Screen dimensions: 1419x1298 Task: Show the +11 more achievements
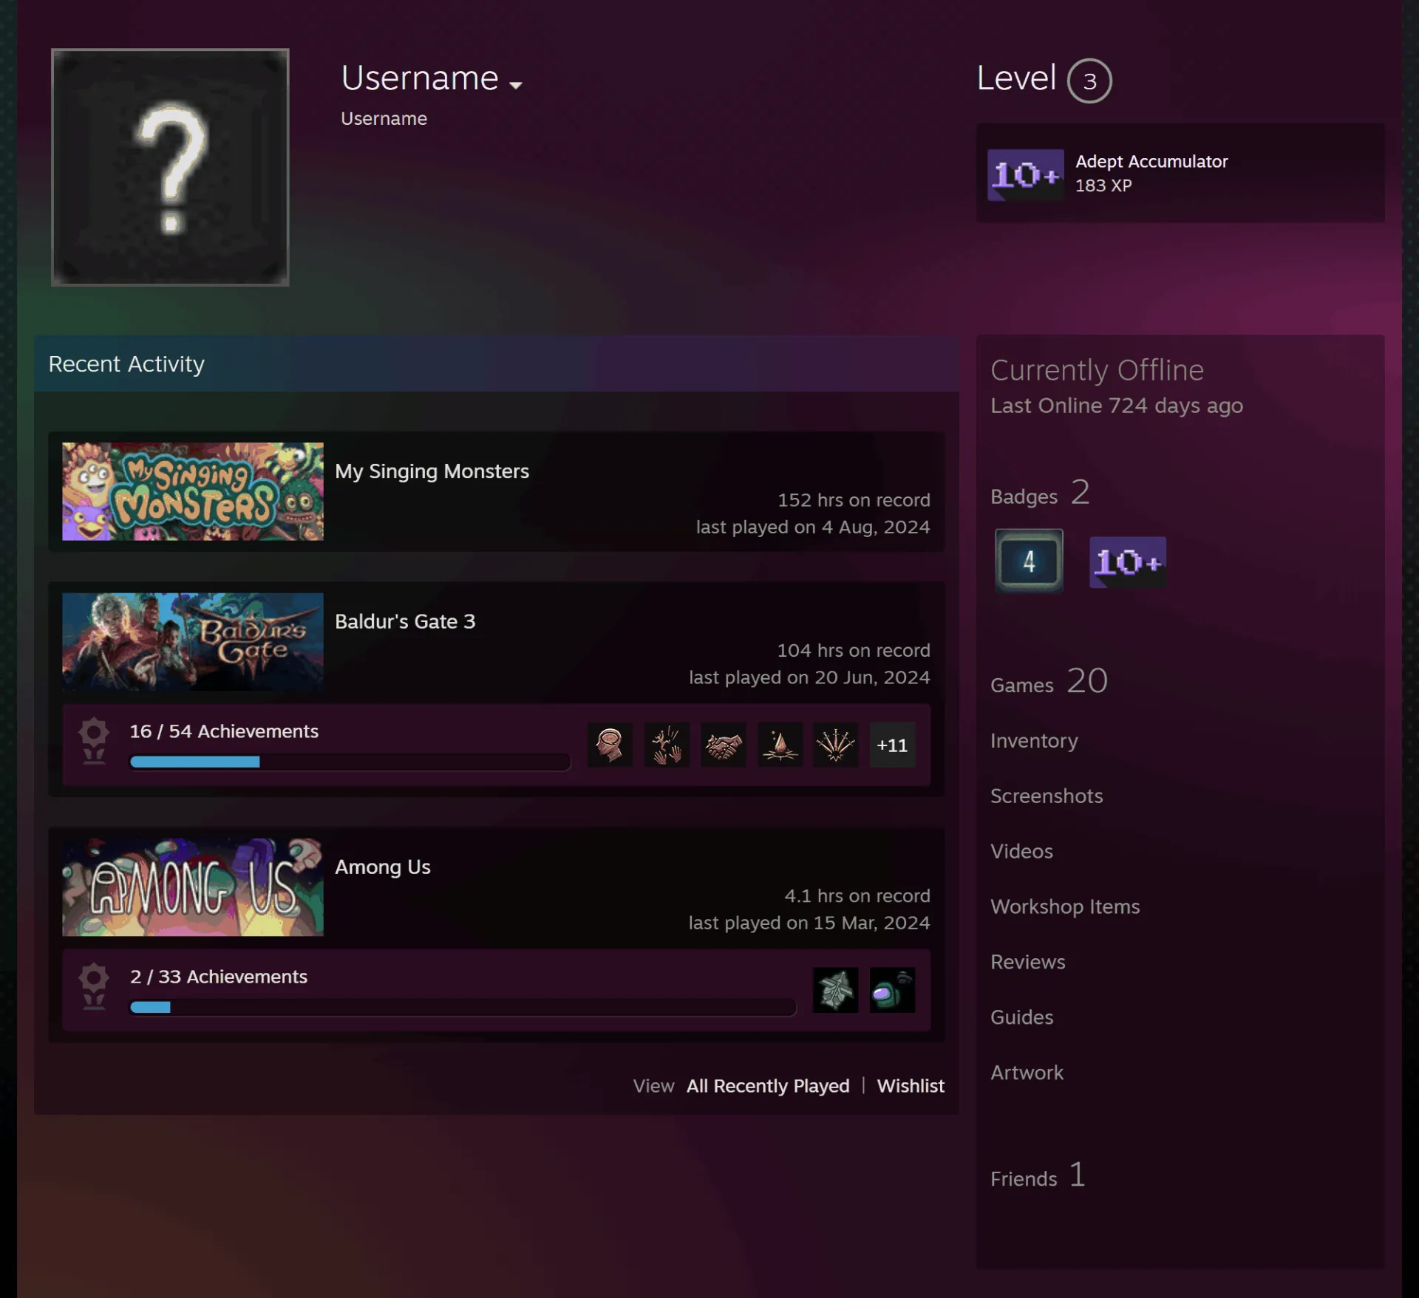tap(892, 745)
